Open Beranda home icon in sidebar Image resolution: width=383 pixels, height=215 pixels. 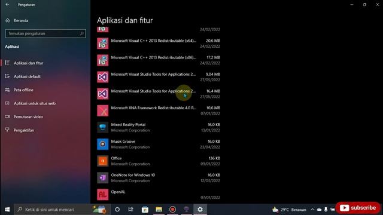click(8, 20)
